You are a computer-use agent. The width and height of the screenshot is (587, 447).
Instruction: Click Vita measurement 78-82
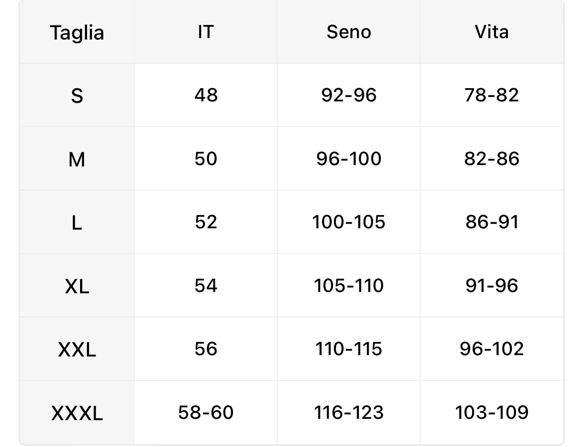tap(491, 95)
